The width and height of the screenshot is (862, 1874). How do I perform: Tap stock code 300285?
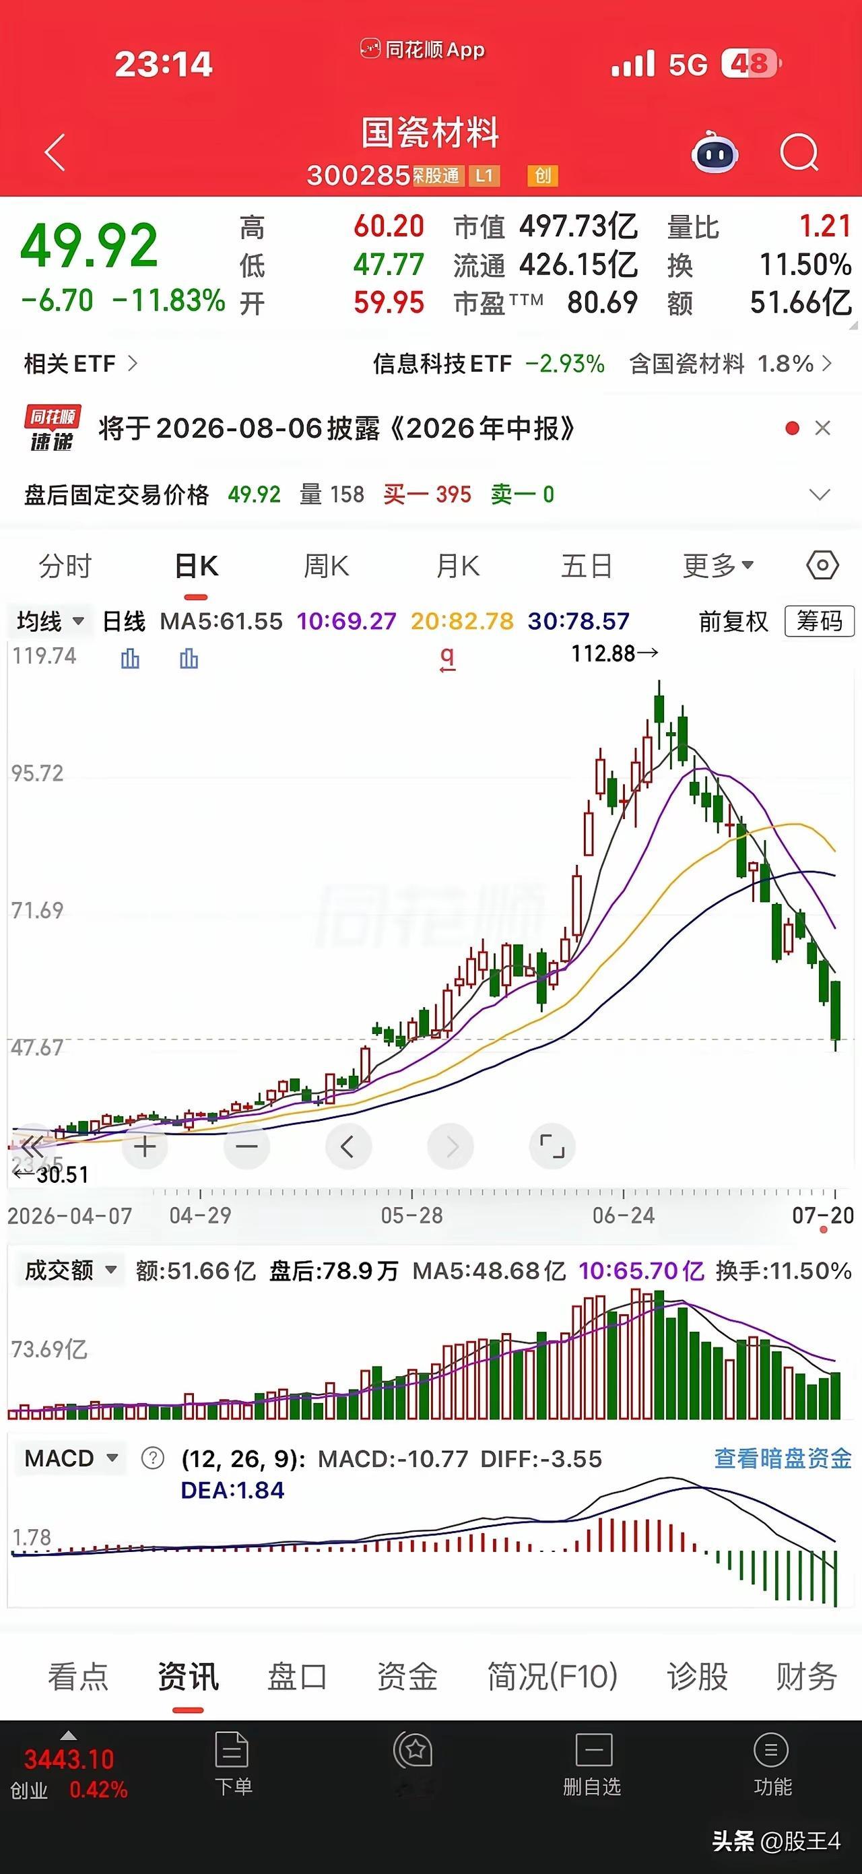tap(360, 175)
